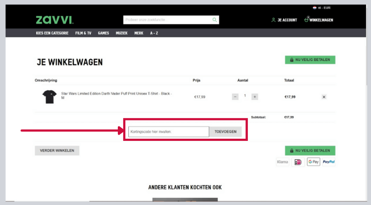Open the MUZIEK menu
This screenshot has width=371, height=205.
(122, 33)
